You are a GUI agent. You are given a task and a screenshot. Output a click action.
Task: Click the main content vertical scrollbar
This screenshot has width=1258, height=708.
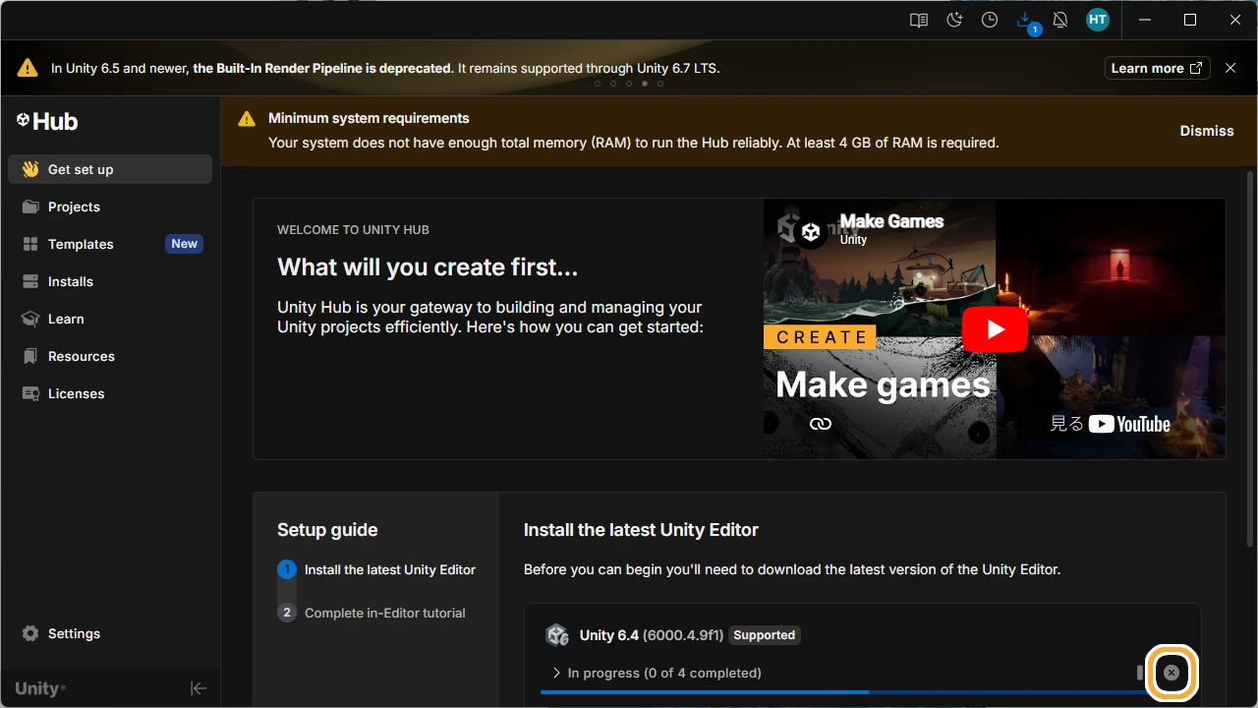pos(1250,359)
